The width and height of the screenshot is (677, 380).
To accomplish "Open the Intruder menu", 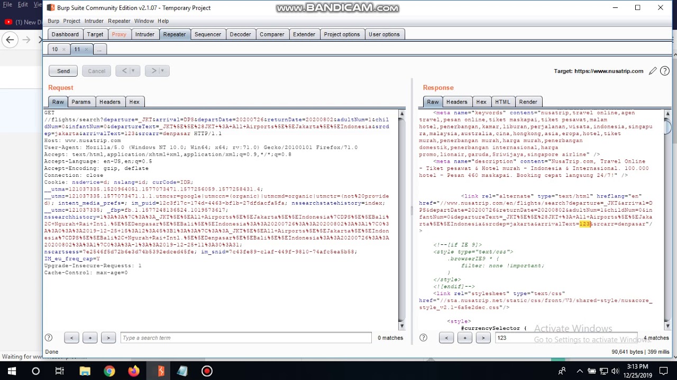I will pos(94,21).
